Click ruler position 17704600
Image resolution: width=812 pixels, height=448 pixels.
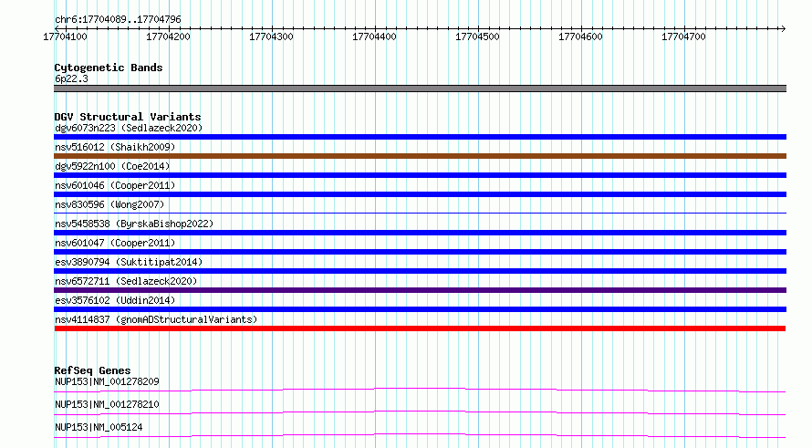(580, 36)
